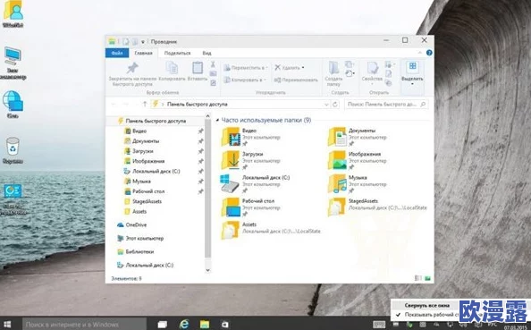Switch to the Поделиться ribbon tab

click(178, 53)
